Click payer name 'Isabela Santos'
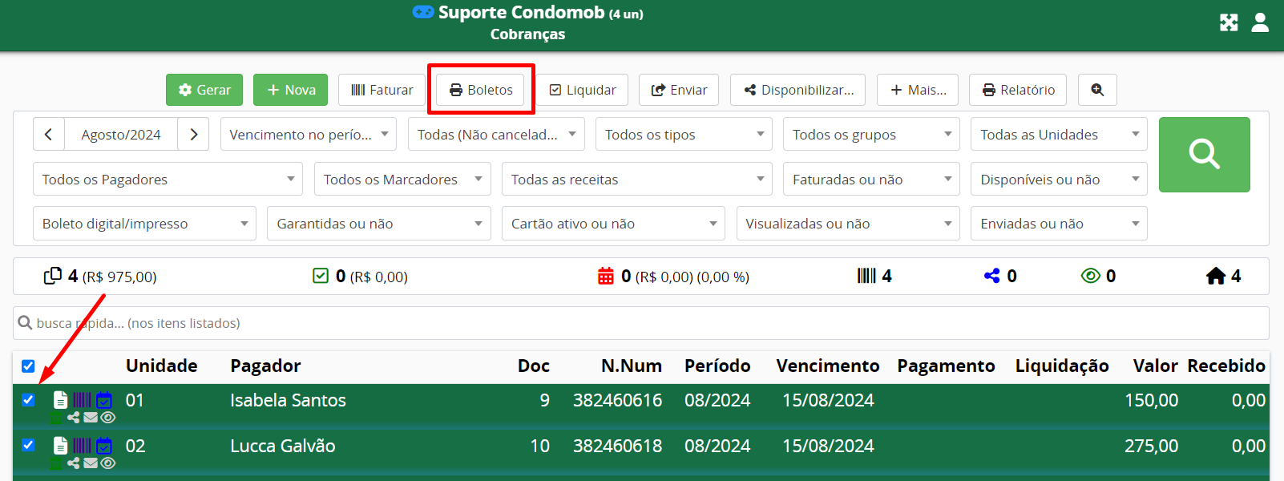Image resolution: width=1284 pixels, height=481 pixels. click(288, 400)
